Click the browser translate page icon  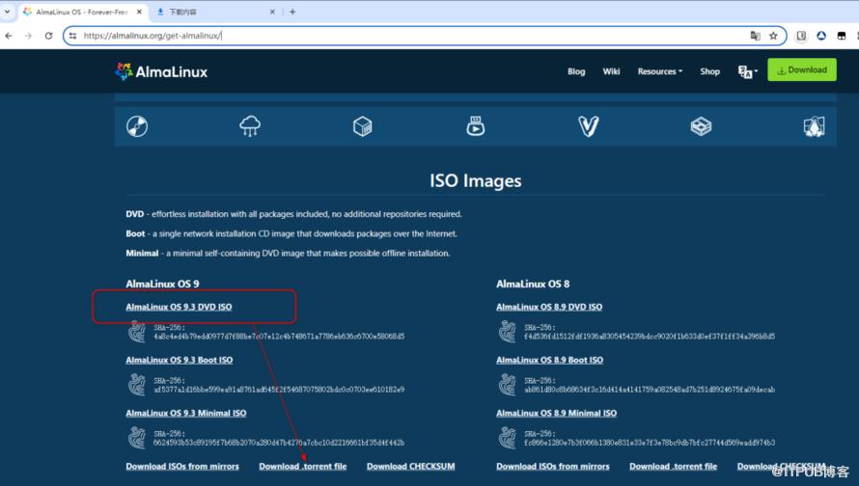(755, 36)
